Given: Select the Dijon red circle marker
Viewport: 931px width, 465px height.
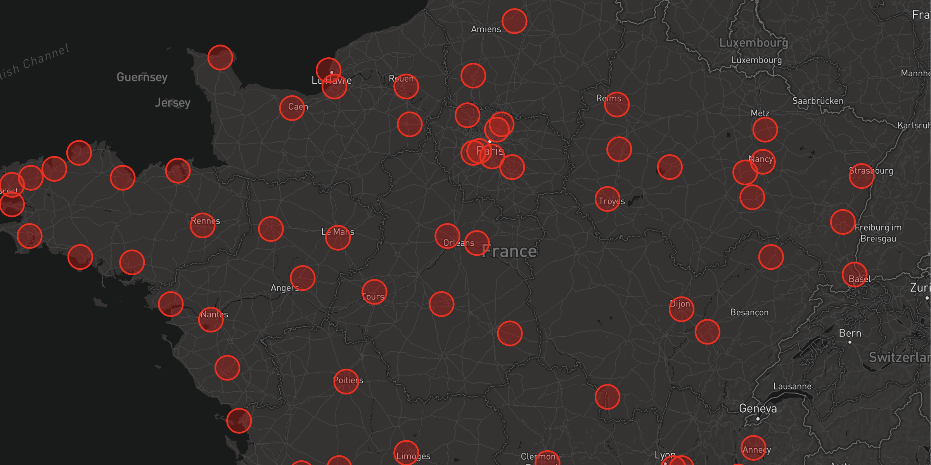Looking at the screenshot, I should coord(681,309).
